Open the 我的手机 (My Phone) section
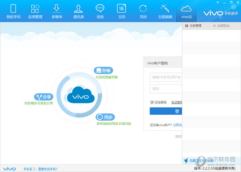 (13, 12)
